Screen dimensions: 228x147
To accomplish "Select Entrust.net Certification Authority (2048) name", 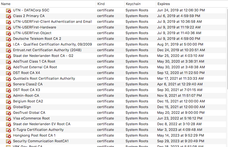I will [x=47, y=50].
